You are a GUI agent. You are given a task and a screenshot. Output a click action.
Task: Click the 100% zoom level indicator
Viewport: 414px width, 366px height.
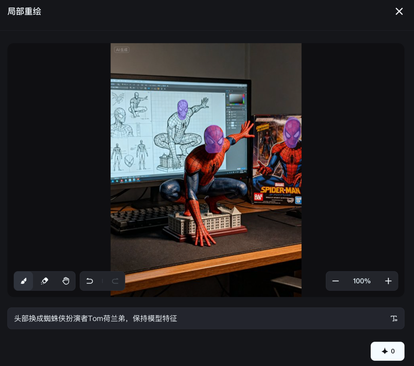pyautogui.click(x=361, y=281)
